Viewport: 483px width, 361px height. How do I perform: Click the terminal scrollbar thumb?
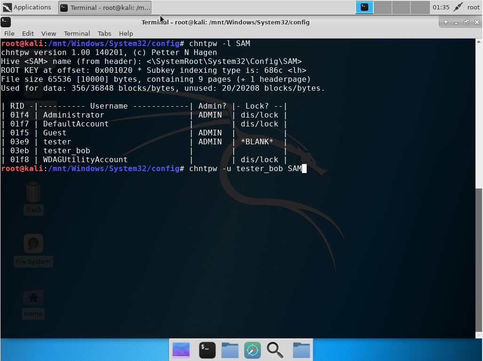point(479,259)
